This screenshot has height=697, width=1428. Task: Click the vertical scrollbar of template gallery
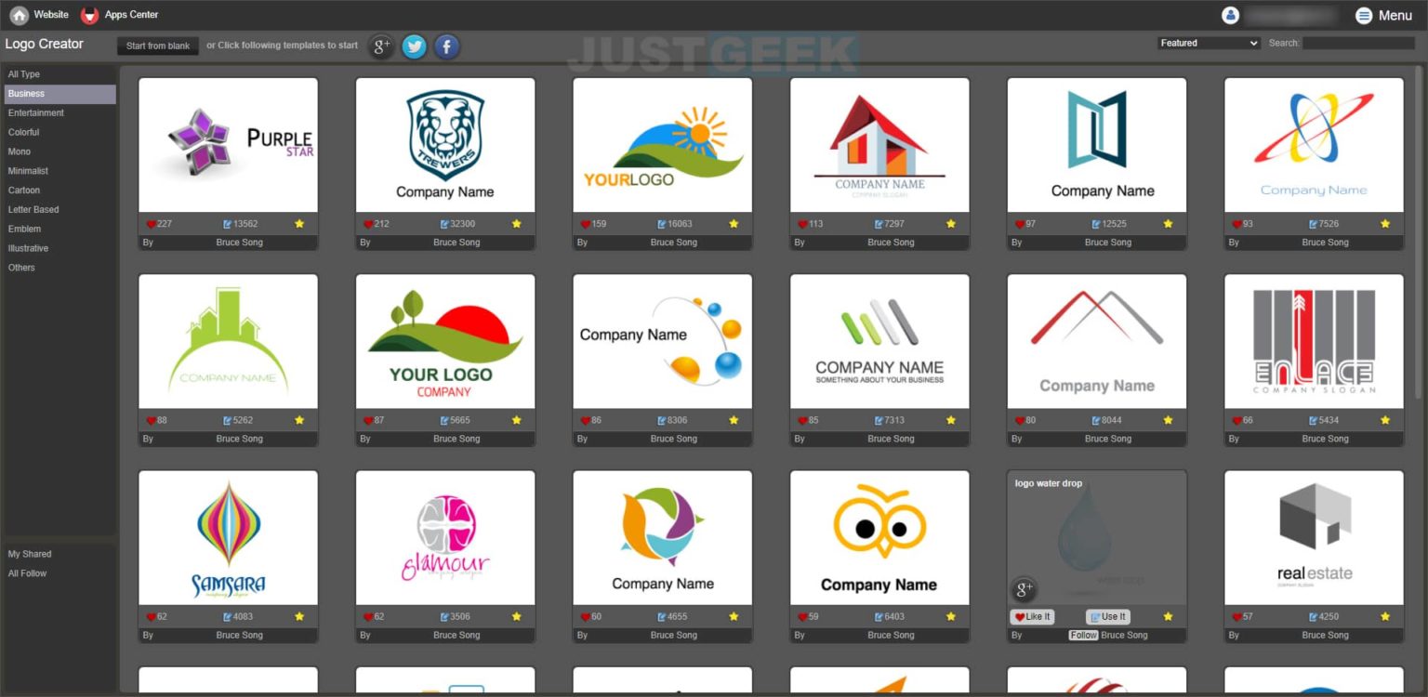pos(1419,232)
